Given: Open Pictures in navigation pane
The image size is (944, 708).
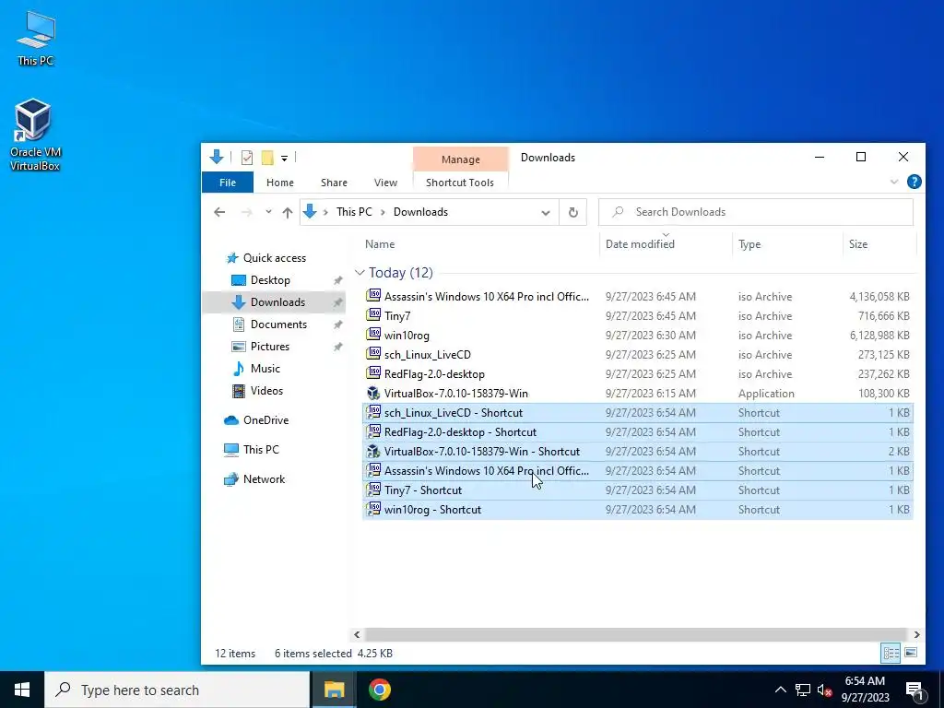Looking at the screenshot, I should click(270, 347).
